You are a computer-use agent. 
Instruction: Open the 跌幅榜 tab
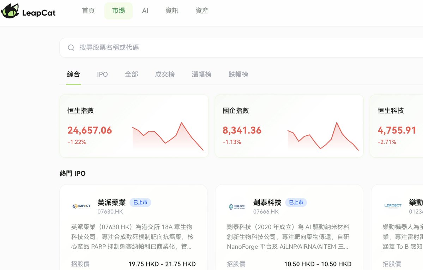[x=238, y=74]
